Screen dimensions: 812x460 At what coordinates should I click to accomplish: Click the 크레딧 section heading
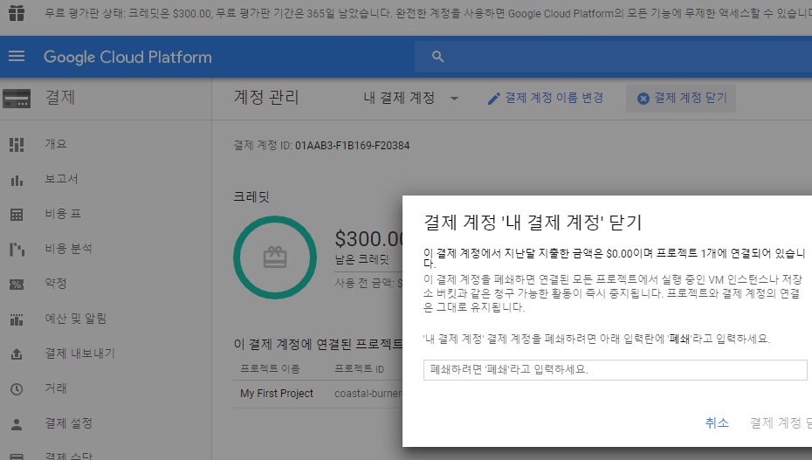point(251,196)
